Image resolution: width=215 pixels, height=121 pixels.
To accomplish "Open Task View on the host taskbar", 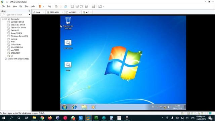I will 26,118.
